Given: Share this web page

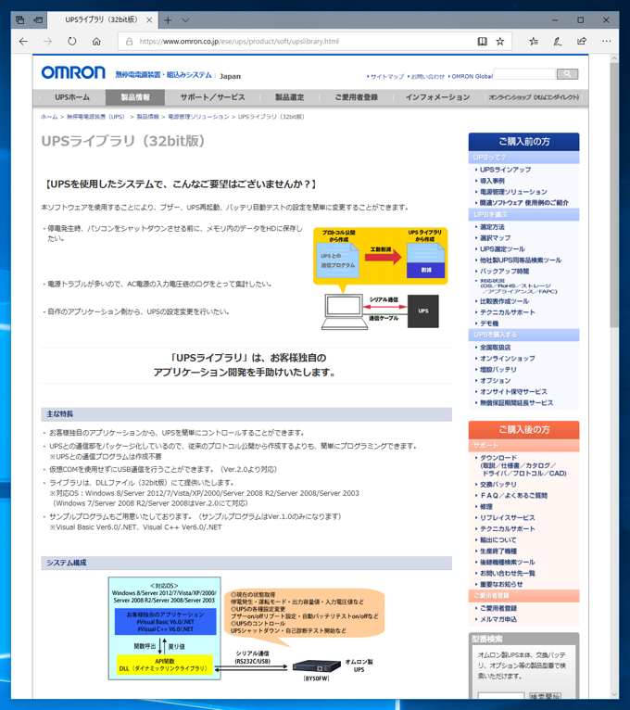Looking at the screenshot, I should pyautogui.click(x=582, y=41).
